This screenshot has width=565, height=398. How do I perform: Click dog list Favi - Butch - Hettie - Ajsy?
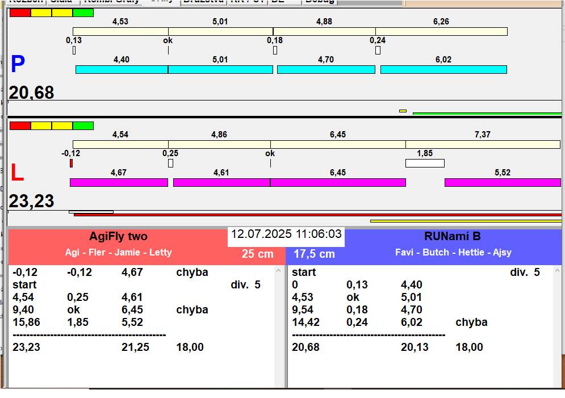453,252
